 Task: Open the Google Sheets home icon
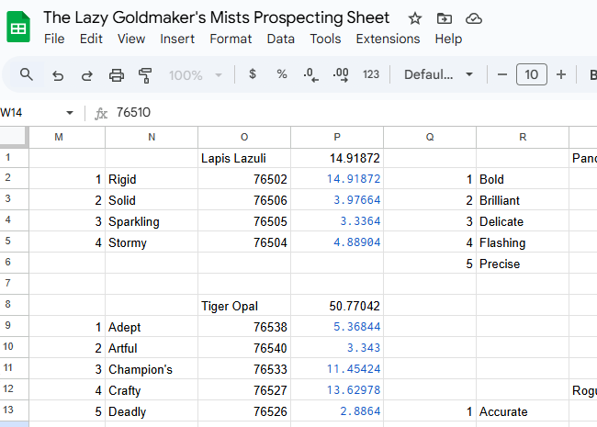(18, 27)
